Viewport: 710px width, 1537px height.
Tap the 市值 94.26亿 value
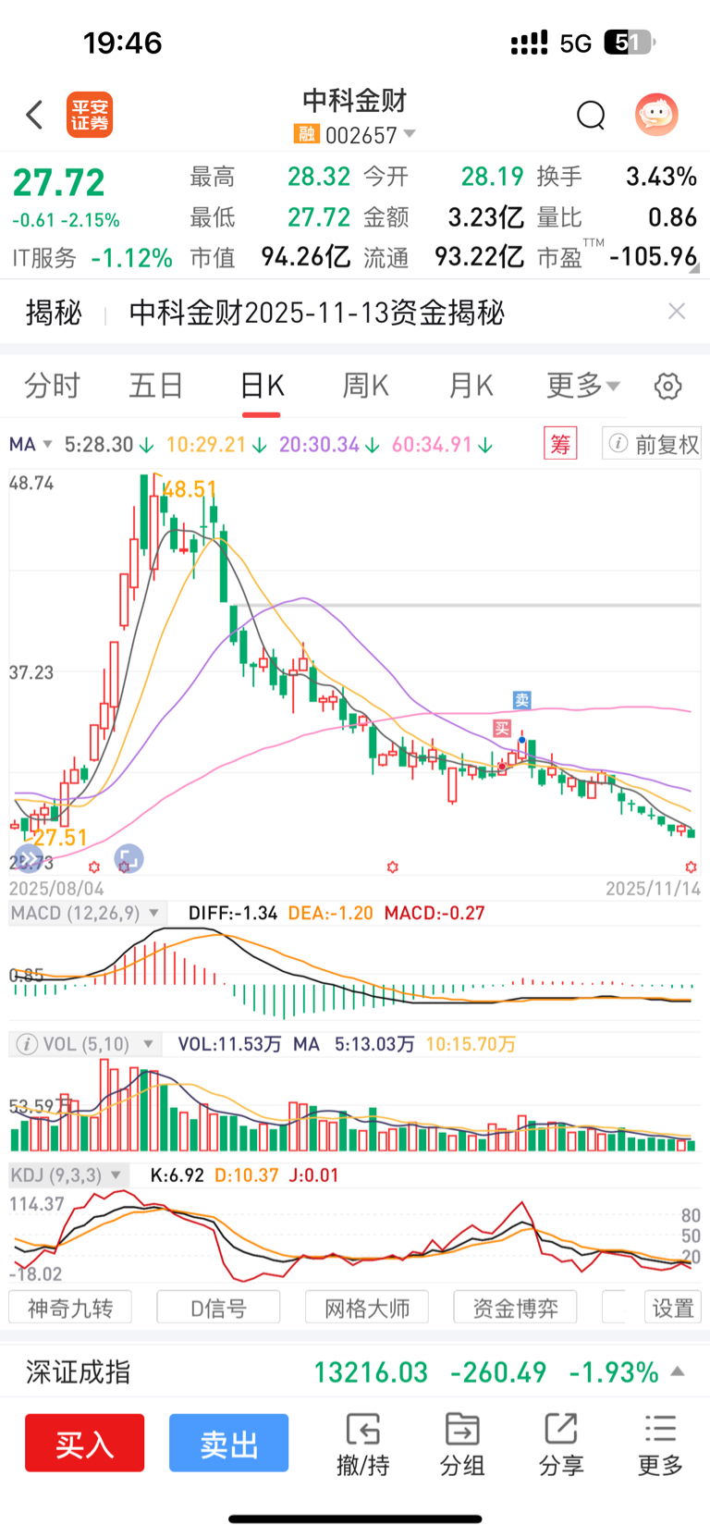(x=305, y=257)
